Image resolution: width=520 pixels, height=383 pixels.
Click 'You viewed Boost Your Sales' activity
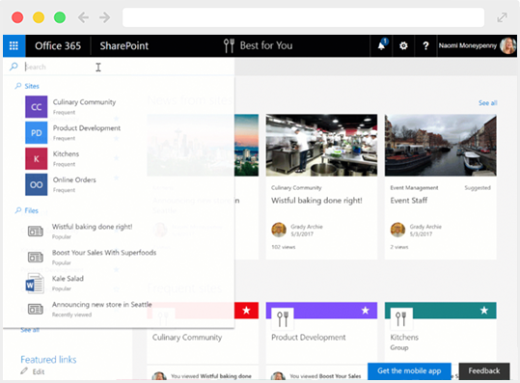(x=325, y=376)
